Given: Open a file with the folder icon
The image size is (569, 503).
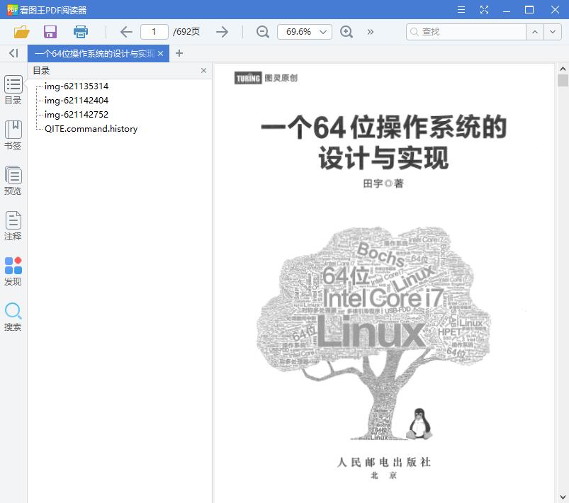Looking at the screenshot, I should click(x=21, y=32).
